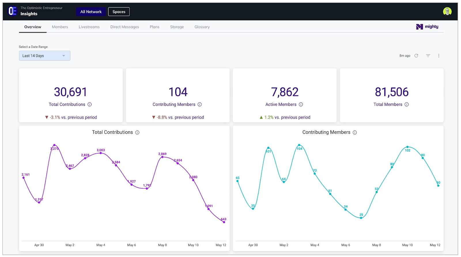Click the 104 data point on members chart
This screenshot has width=461, height=257.
point(299,145)
